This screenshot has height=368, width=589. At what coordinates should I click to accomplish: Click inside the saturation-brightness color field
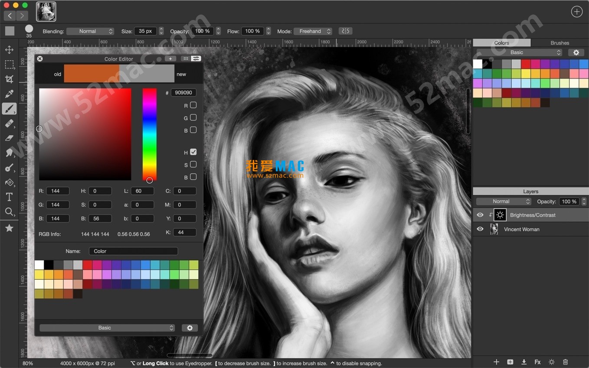[85, 134]
